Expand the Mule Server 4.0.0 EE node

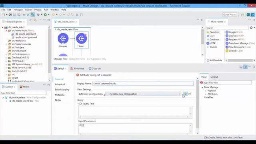click(x=6, y=68)
